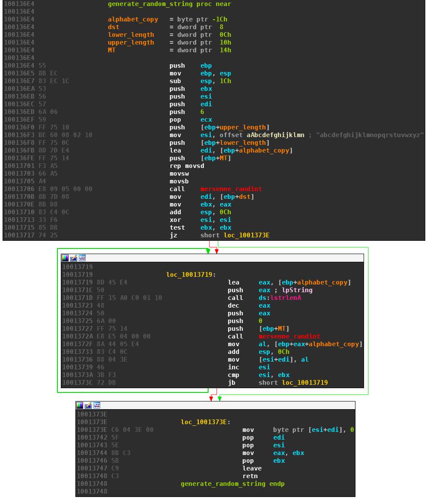Click 'edi' in the 'pop edi' line
This screenshot has width=427, height=500.
(x=279, y=437)
